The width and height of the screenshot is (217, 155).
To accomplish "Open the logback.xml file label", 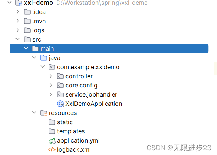I will (x=74, y=150).
